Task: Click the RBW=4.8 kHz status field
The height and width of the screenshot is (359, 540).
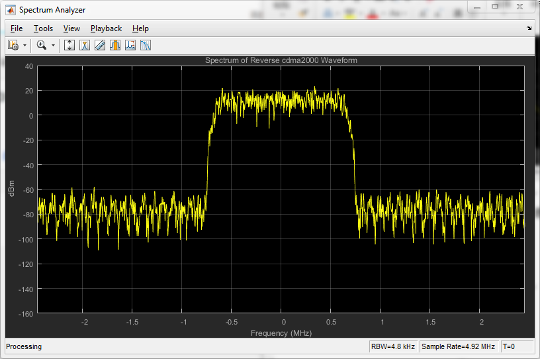Action: pos(392,346)
